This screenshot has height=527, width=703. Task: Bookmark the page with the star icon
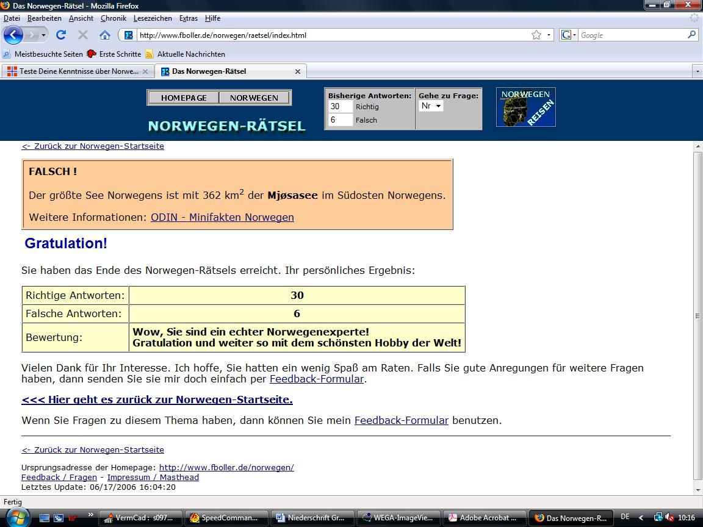click(x=536, y=35)
